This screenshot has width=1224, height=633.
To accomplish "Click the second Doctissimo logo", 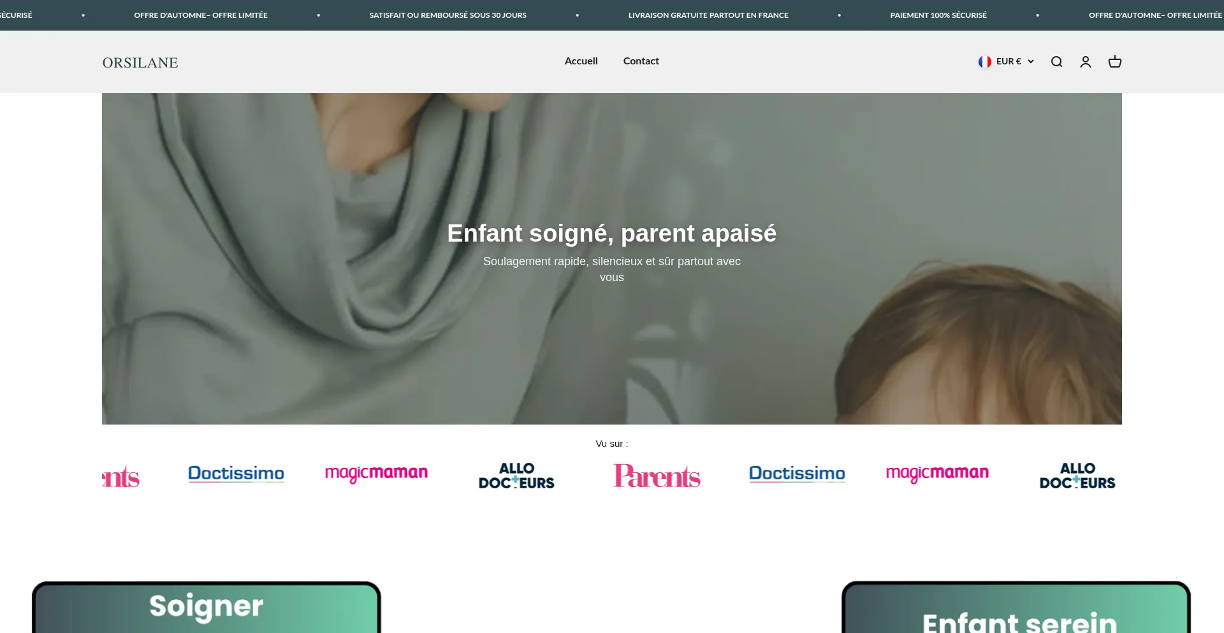I will point(797,474).
